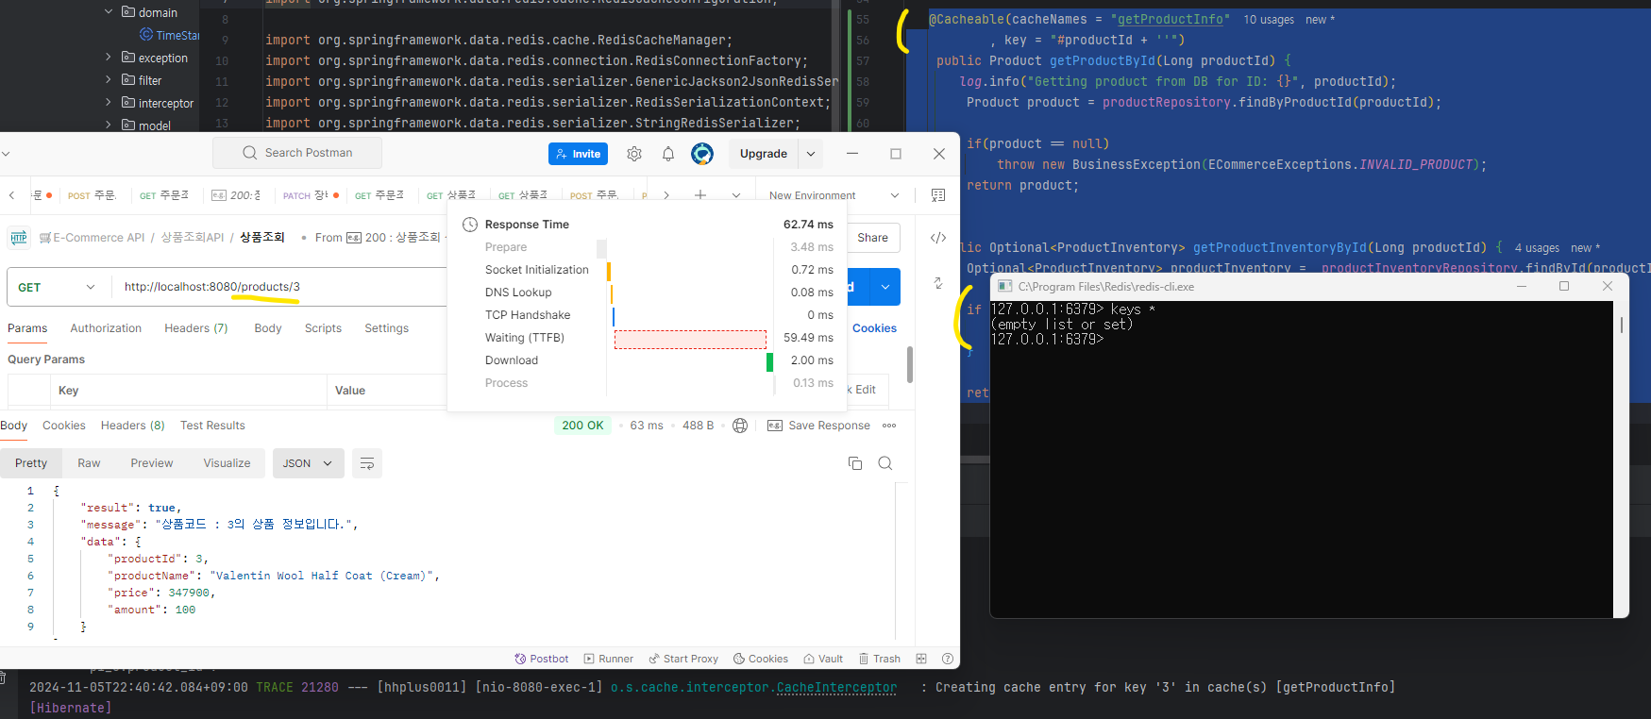Image resolution: width=1651 pixels, height=719 pixels.
Task: Click the HTTP request type icon in breadcrumb
Action: 19,238
